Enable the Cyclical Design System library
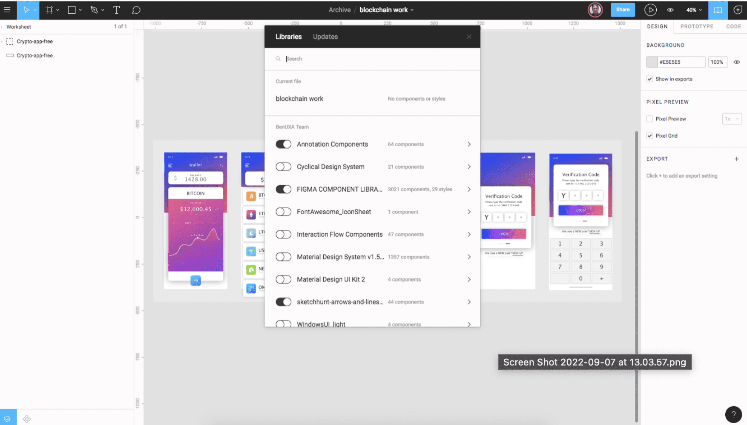 (283, 167)
